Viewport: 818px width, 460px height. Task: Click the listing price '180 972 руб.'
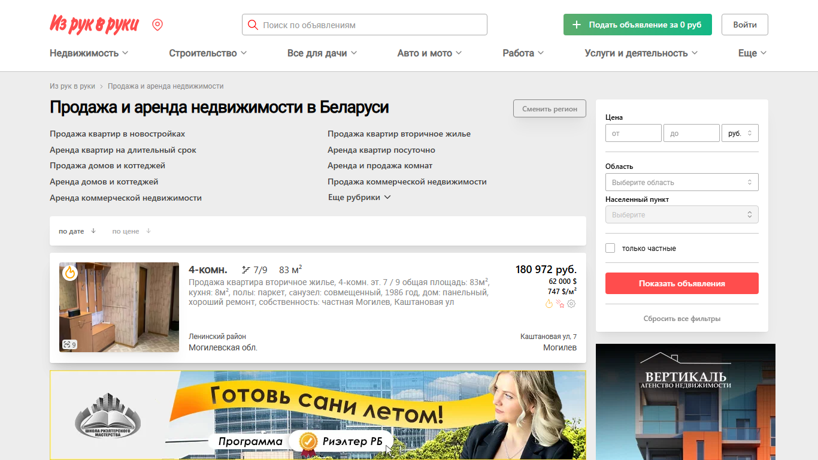click(x=546, y=270)
